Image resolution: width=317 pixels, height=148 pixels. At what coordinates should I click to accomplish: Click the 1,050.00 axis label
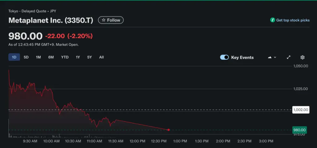[301, 66]
